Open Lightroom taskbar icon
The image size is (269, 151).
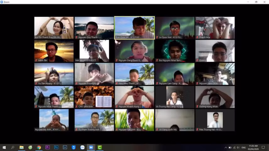pos(65,147)
